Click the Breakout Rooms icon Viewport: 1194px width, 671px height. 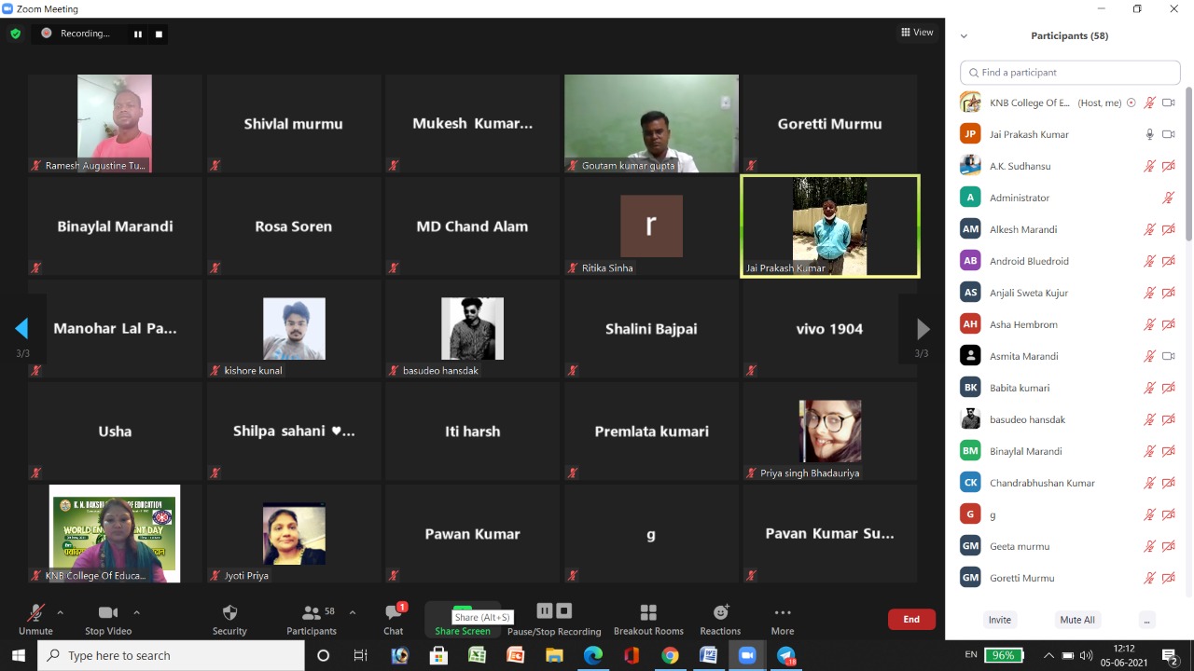[x=648, y=613]
